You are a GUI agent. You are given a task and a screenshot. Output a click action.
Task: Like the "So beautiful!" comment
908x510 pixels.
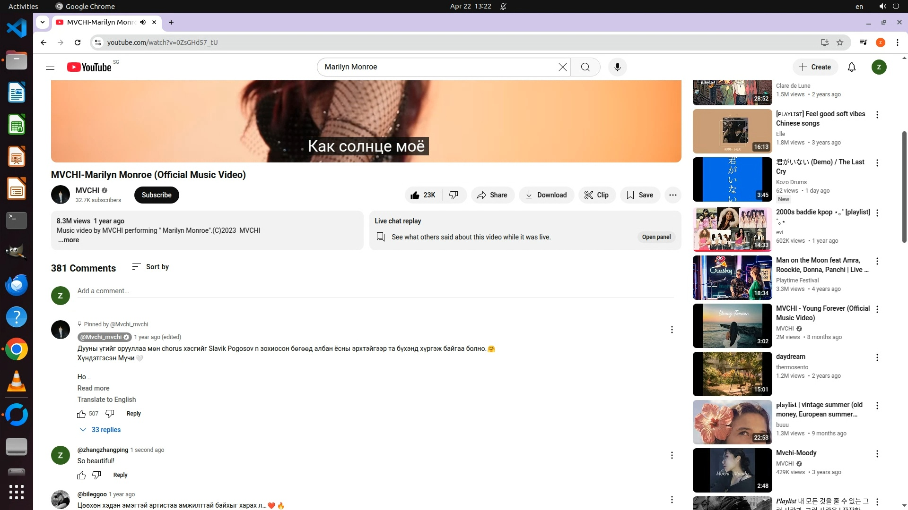click(81, 475)
